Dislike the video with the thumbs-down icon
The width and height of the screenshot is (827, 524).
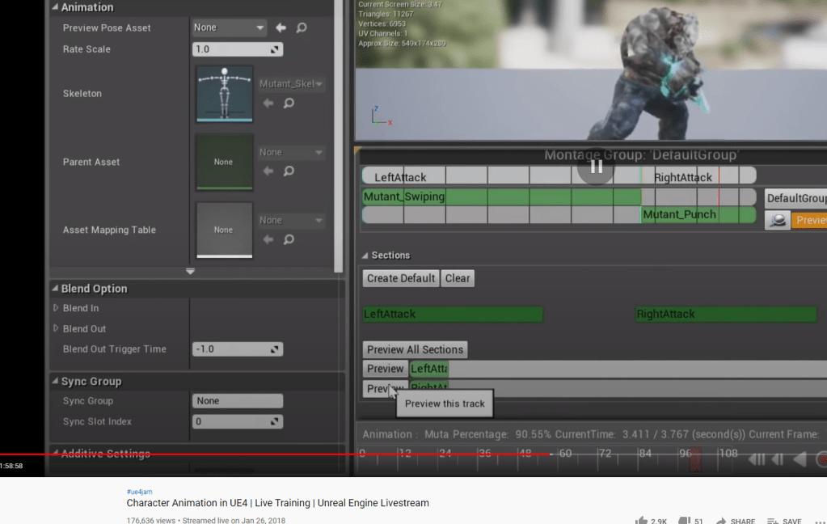point(683,521)
